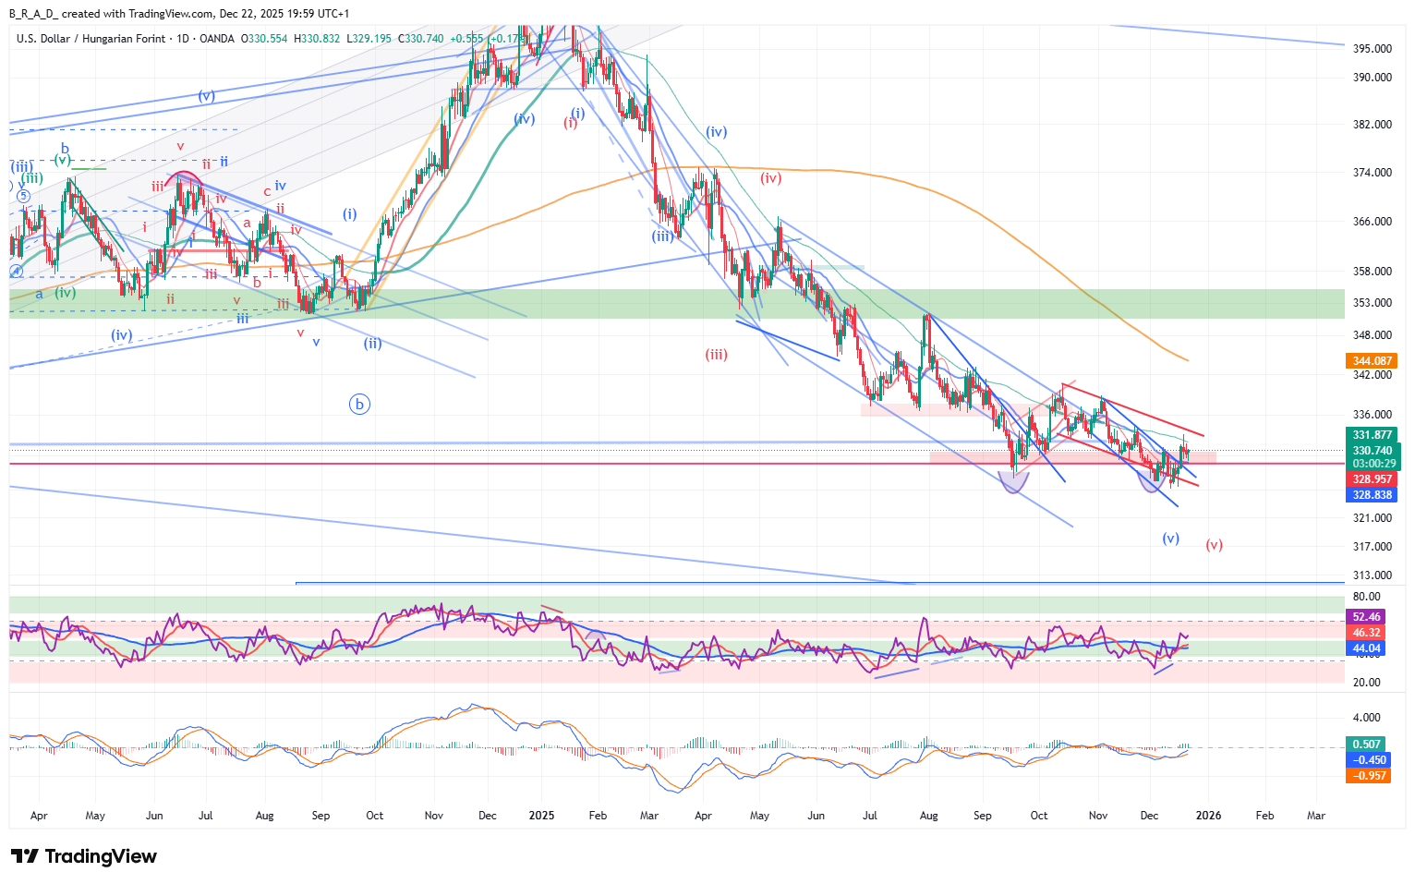The image size is (1415, 884).
Task: Select the current price label 330.740
Action: coord(1372,451)
